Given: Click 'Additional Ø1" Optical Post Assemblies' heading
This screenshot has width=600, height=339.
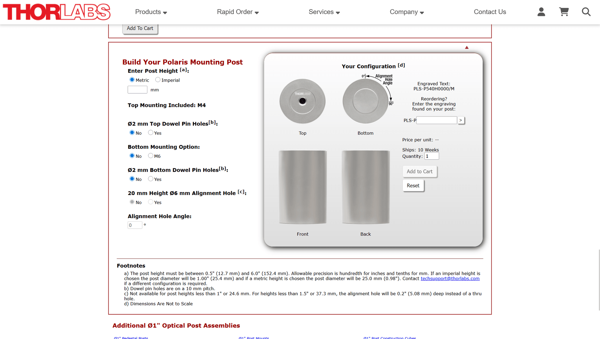Looking at the screenshot, I should pyautogui.click(x=176, y=326).
